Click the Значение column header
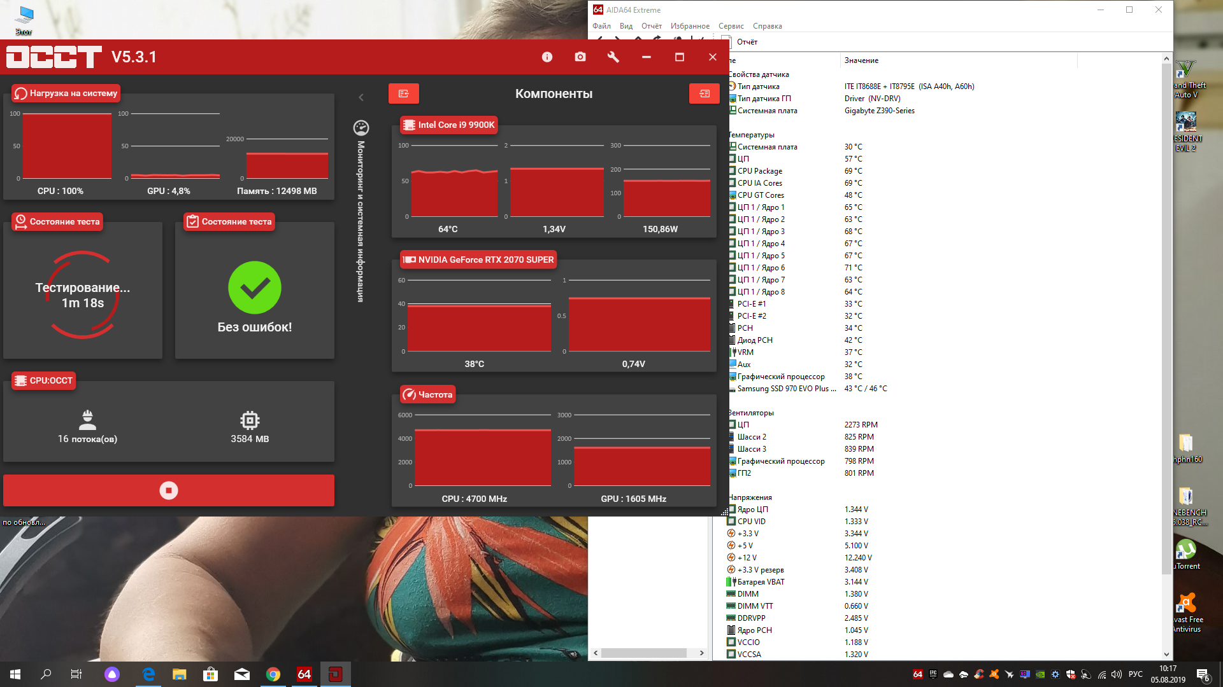 [861, 60]
